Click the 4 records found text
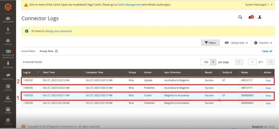279x129 pixels. coord(32,62)
